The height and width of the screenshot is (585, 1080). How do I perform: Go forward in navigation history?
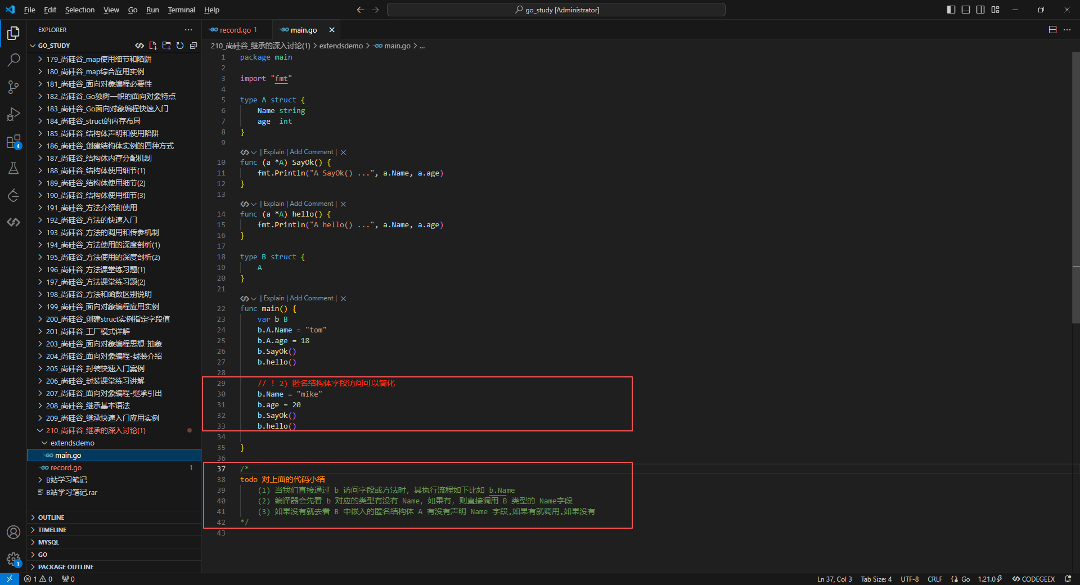pos(375,10)
